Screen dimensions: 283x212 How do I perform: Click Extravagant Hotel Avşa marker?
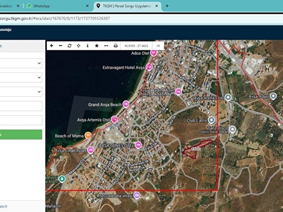[x=149, y=67]
